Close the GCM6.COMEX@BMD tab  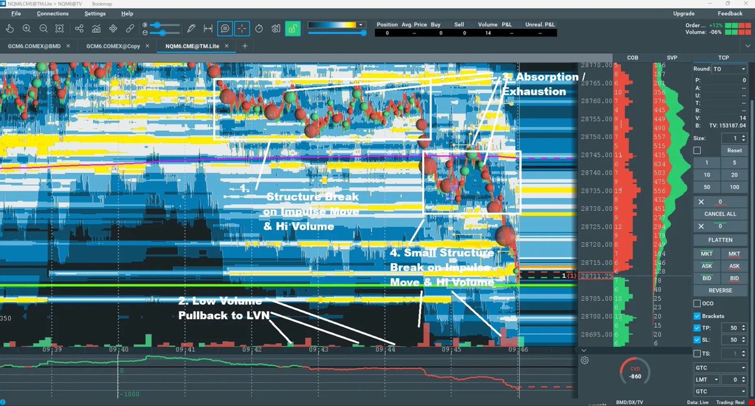click(67, 46)
